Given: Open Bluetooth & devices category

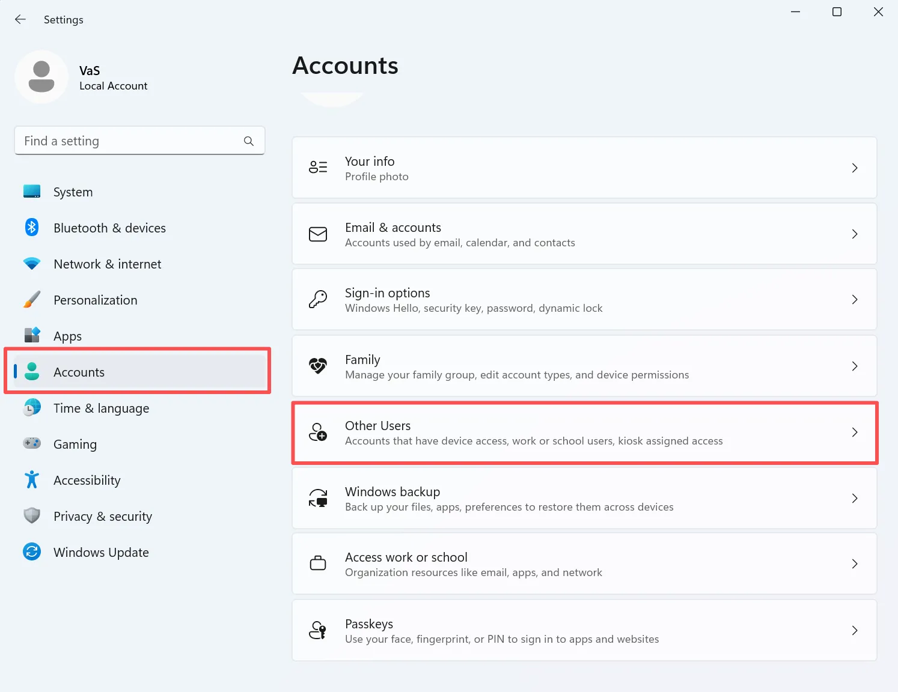Looking at the screenshot, I should tap(109, 228).
